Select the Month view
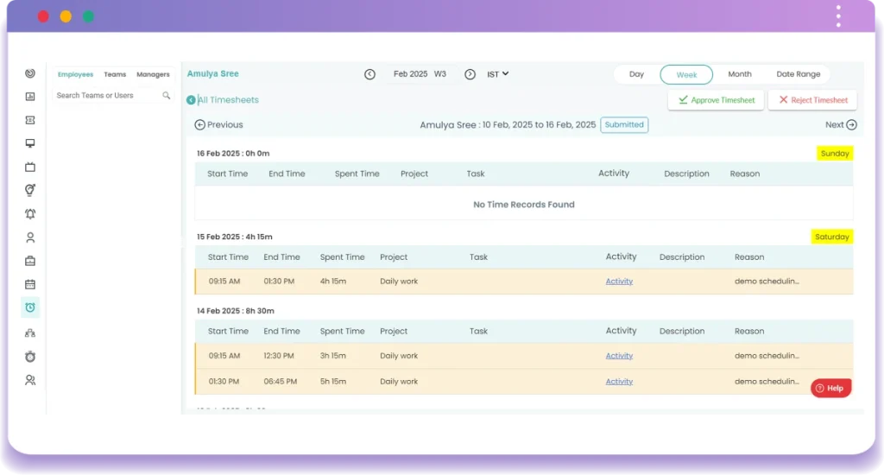 tap(740, 74)
